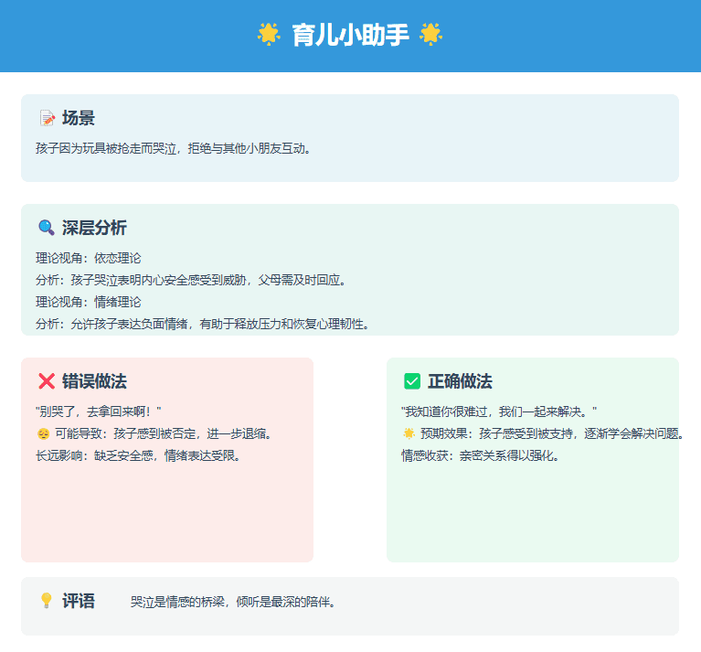Click the quote "别哭了，去拿回来啊！"
The width and height of the screenshot is (701, 652).
99,412
